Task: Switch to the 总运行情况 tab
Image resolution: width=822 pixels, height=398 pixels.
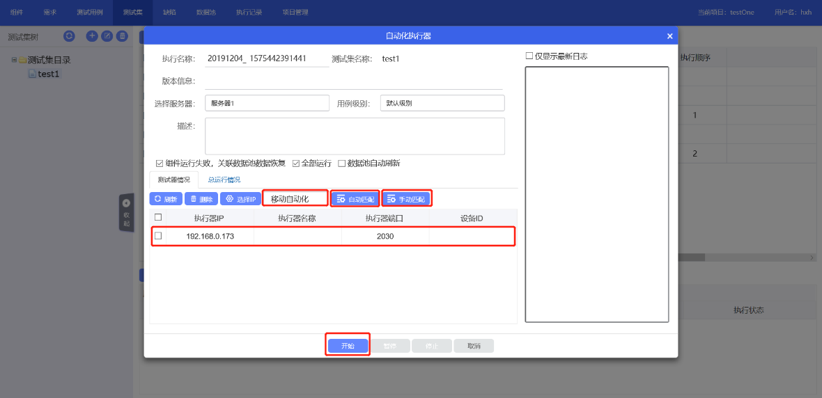Action: coord(224,180)
